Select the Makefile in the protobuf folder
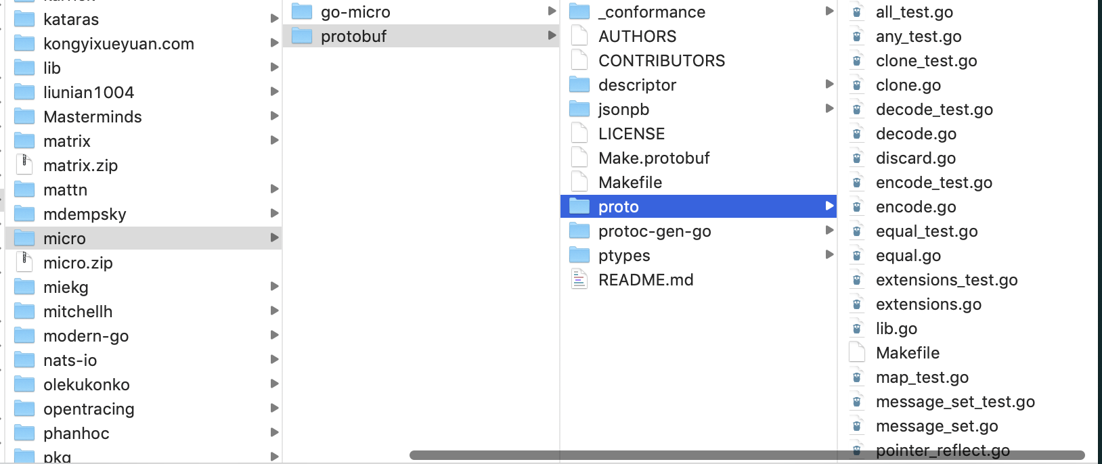 pos(630,182)
